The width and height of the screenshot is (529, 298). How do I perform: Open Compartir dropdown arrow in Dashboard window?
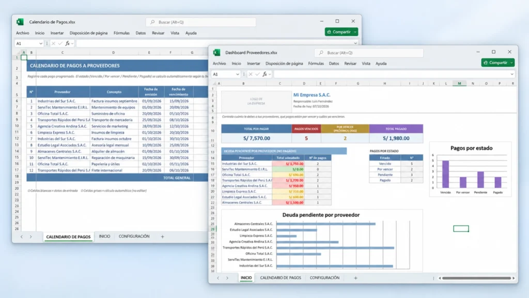512,62
